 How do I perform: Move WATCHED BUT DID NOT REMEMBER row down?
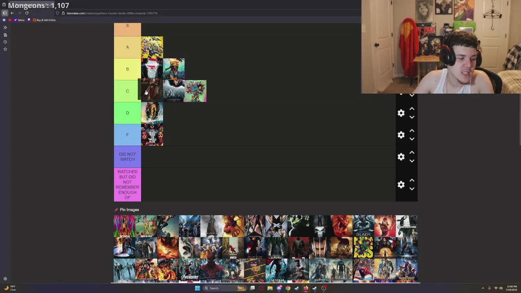pyautogui.click(x=412, y=189)
